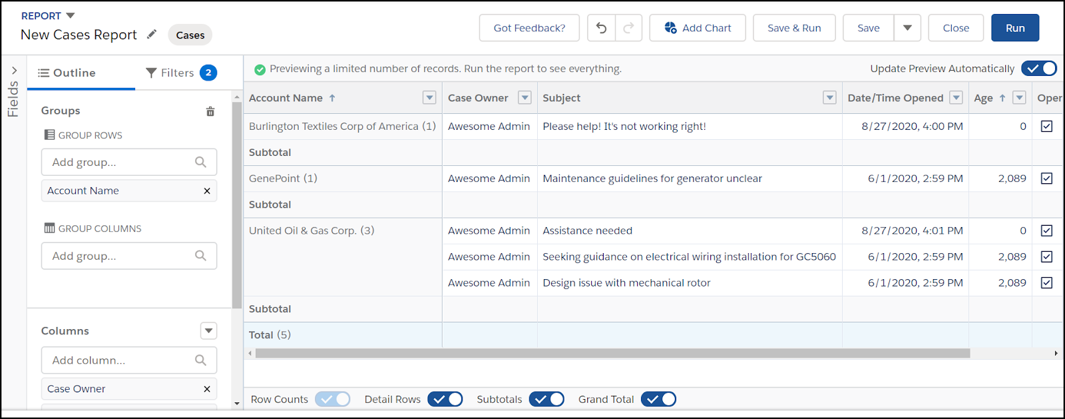
Task: Remove Case Owner column
Action: point(207,389)
